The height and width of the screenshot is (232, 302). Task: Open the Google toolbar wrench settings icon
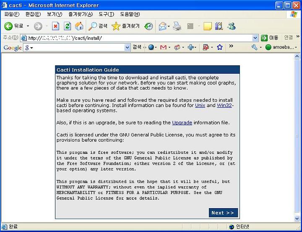(255, 47)
